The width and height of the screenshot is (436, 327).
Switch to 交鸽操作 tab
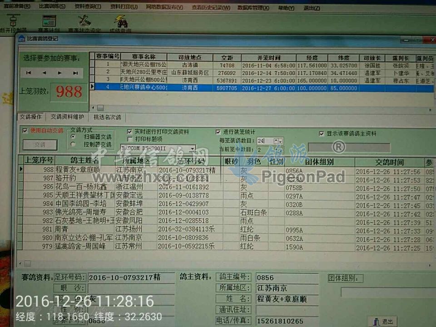(x=30, y=117)
